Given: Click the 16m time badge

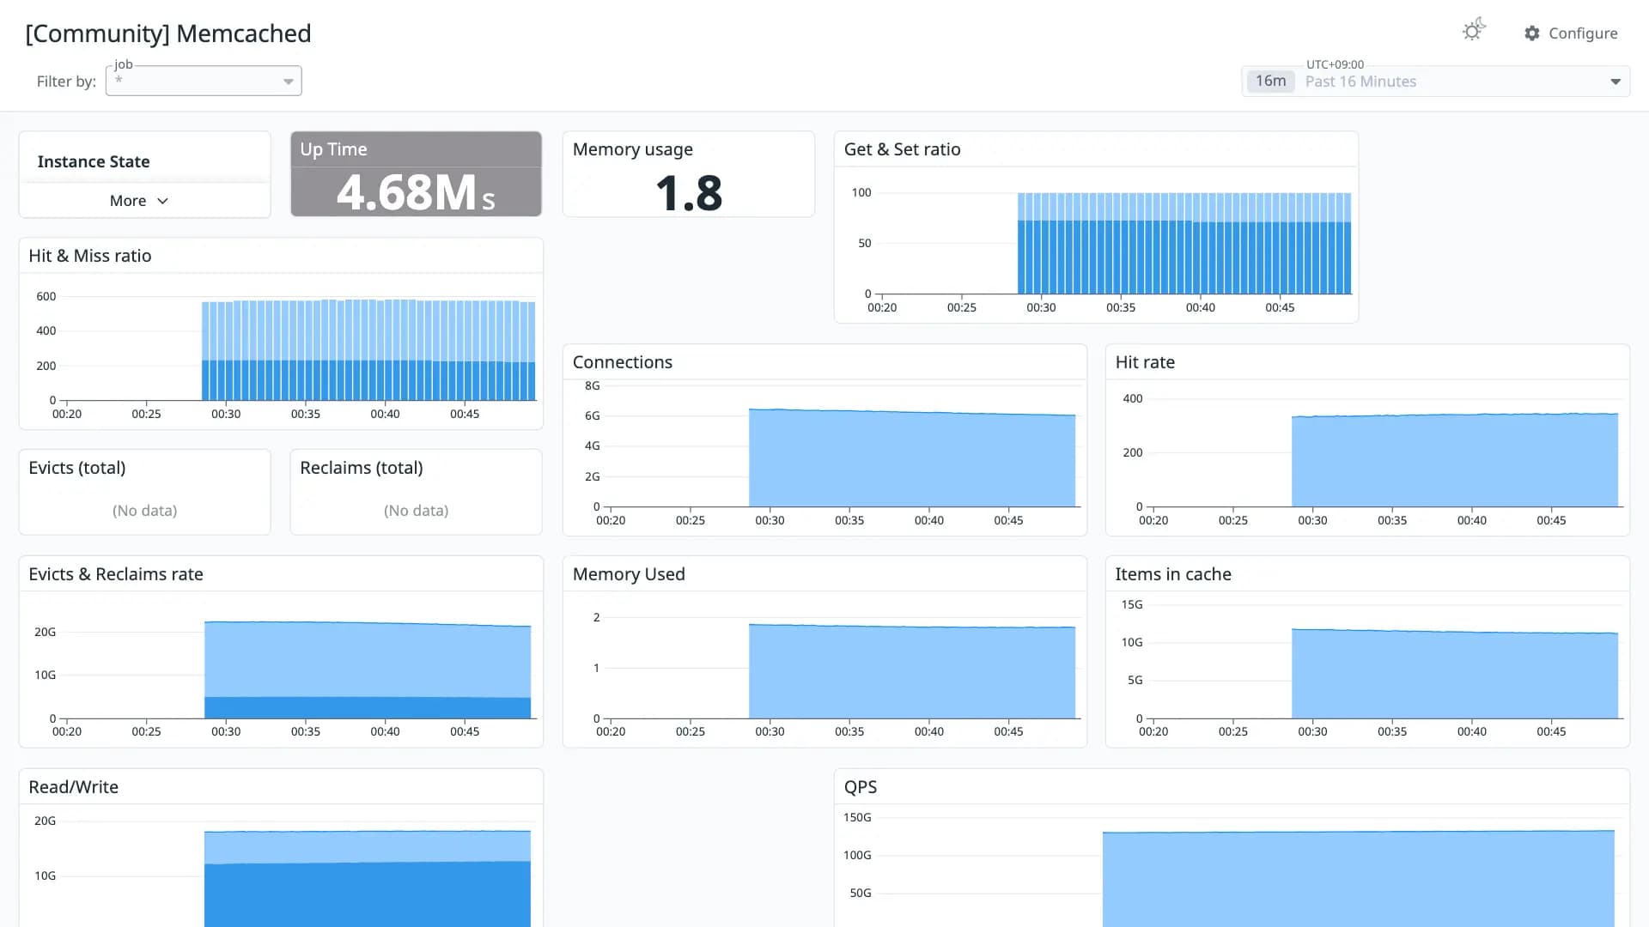Looking at the screenshot, I should point(1270,81).
